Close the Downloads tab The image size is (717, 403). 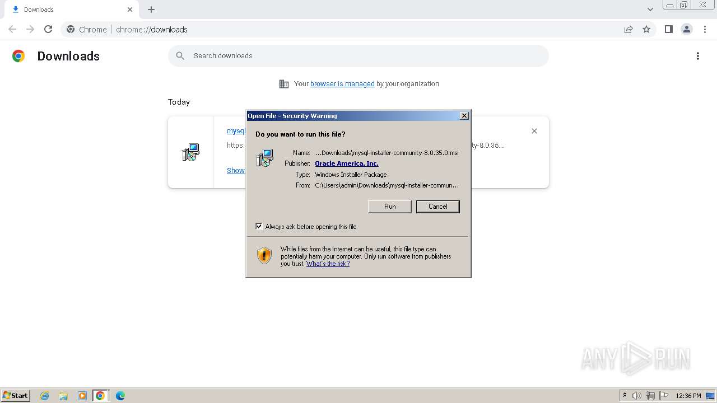[130, 10]
